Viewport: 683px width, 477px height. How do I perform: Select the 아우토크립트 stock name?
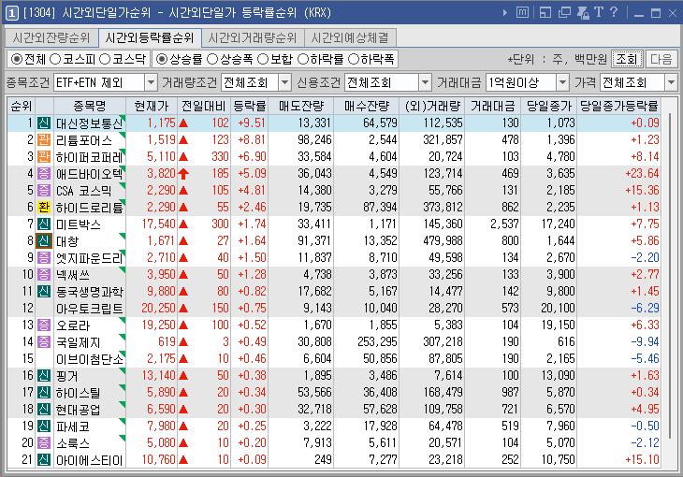[89, 309]
